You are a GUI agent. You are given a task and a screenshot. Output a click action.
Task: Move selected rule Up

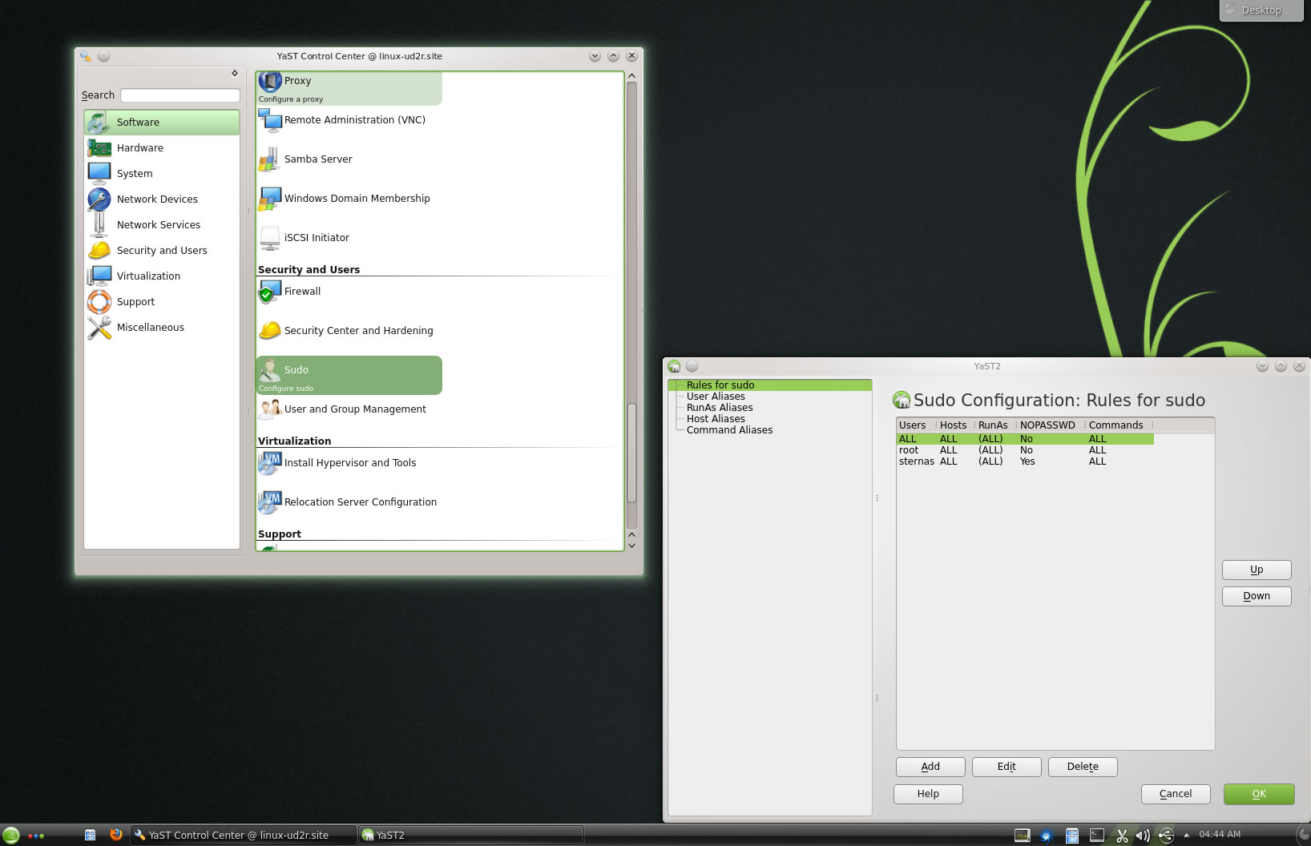(1257, 570)
